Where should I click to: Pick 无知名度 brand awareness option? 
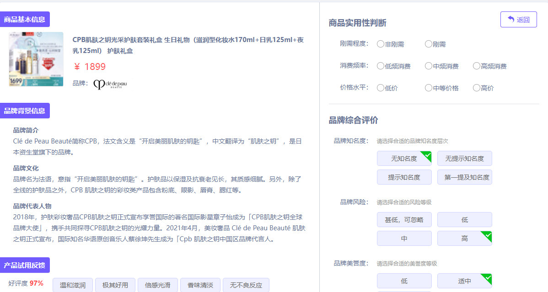[404, 159]
